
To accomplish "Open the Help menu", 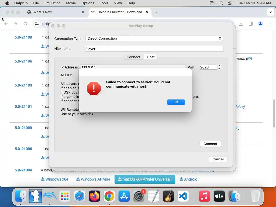I will pos(131,3).
